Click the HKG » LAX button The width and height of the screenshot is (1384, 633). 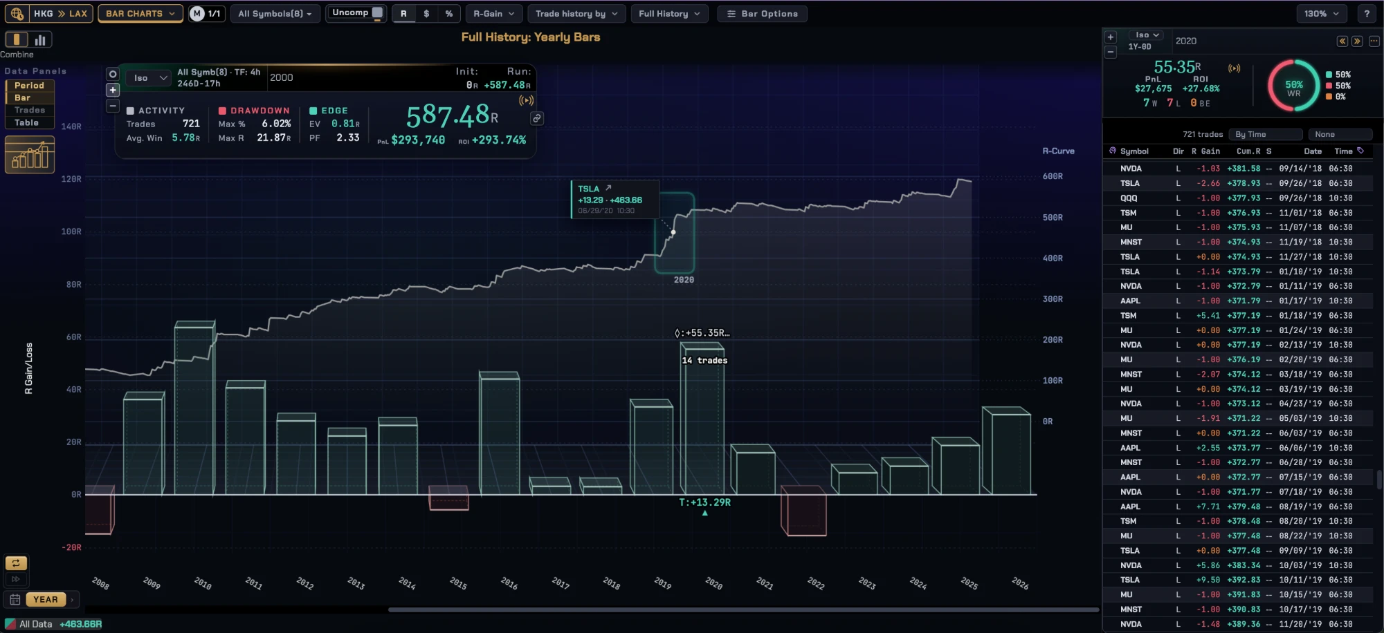pyautogui.click(x=48, y=14)
